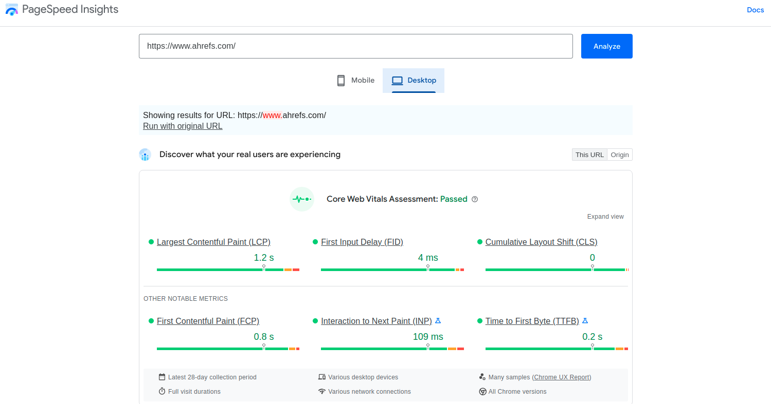The width and height of the screenshot is (771, 404).
Task: Open the Chrome UX Report link
Action: pos(562,377)
